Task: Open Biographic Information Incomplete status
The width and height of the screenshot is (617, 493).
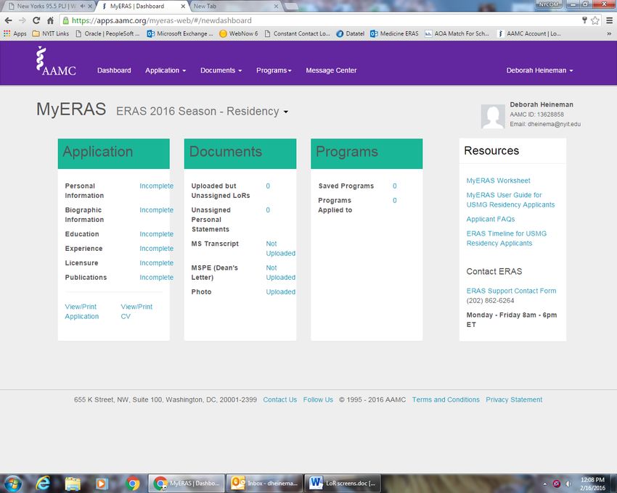Action: click(x=156, y=210)
